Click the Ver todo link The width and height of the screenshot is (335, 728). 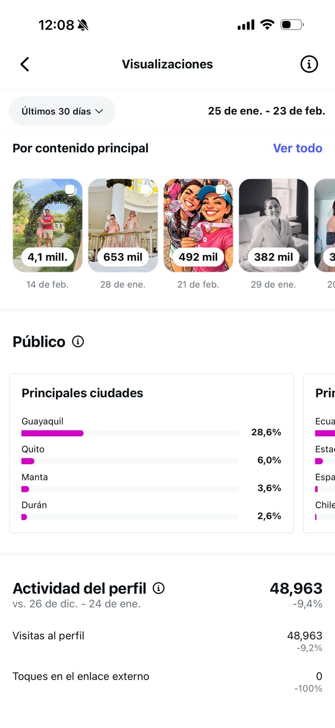click(297, 148)
